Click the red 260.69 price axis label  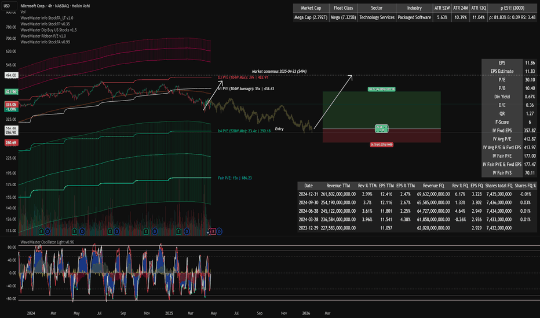point(11,142)
